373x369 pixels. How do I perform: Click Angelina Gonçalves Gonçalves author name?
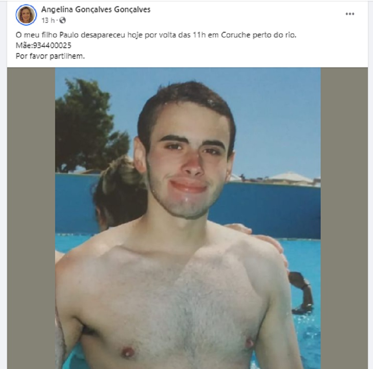tap(96, 9)
